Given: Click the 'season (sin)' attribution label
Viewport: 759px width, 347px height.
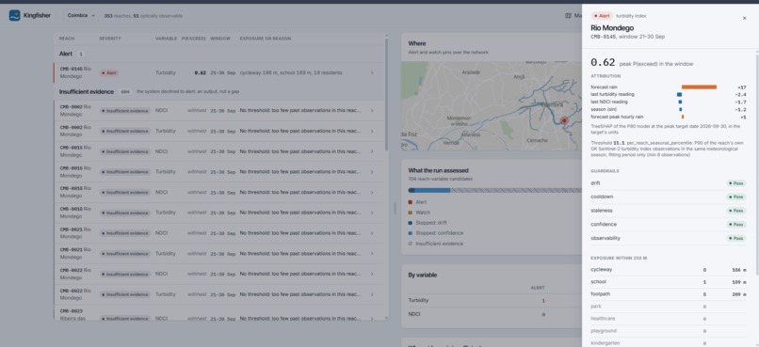Looking at the screenshot, I should pyautogui.click(x=604, y=110).
